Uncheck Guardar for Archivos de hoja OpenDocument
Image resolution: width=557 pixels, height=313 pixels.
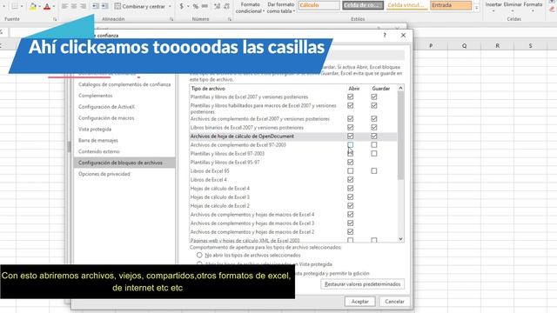(x=373, y=137)
